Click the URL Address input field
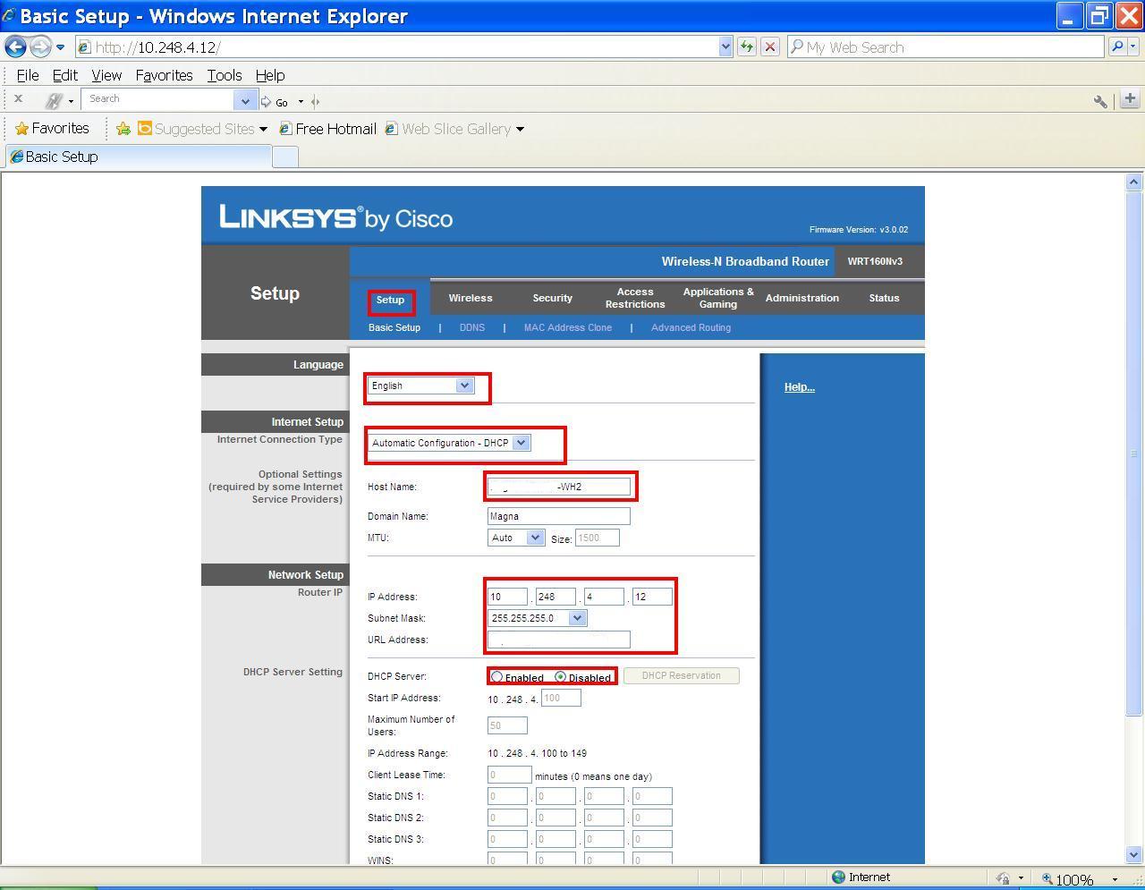 coord(559,640)
